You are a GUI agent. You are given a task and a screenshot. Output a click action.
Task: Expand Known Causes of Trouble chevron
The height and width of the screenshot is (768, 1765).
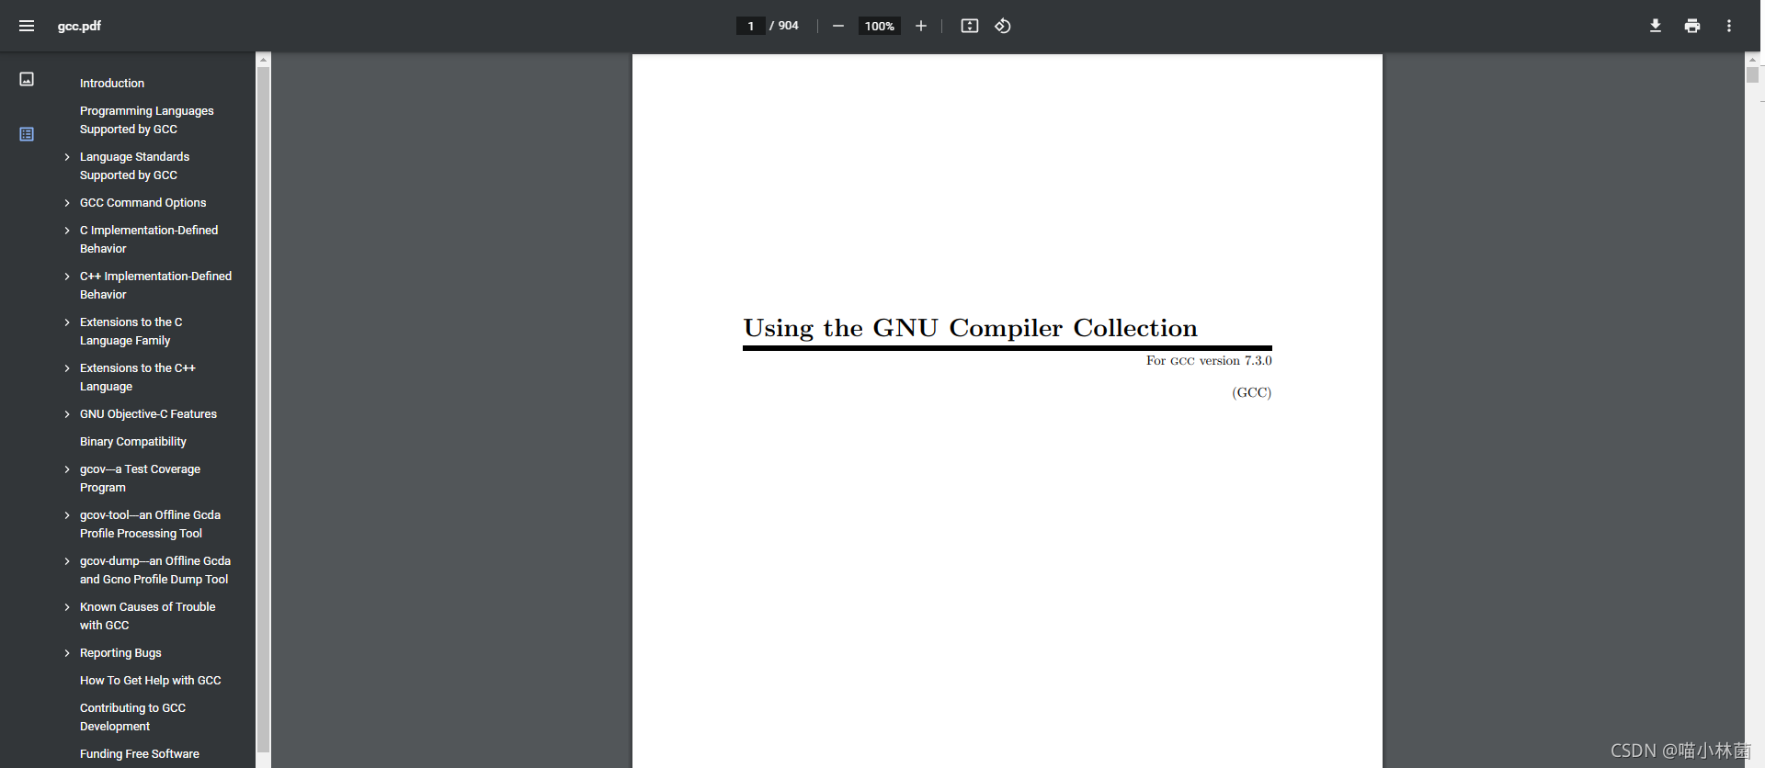(67, 607)
